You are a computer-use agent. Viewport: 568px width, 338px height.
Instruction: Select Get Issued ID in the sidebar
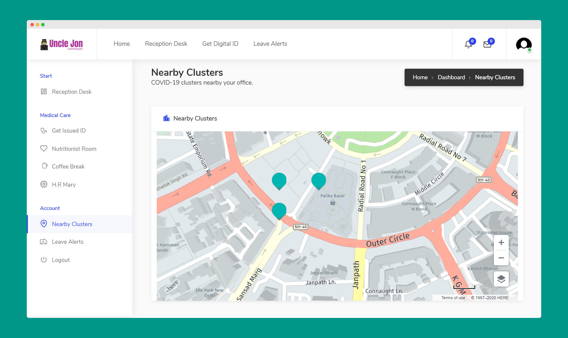click(69, 130)
